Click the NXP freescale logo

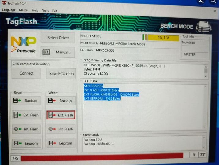[x=24, y=45]
